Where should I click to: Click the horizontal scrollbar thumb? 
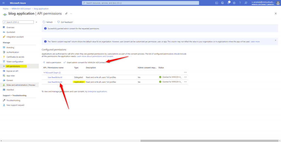point(209,141)
